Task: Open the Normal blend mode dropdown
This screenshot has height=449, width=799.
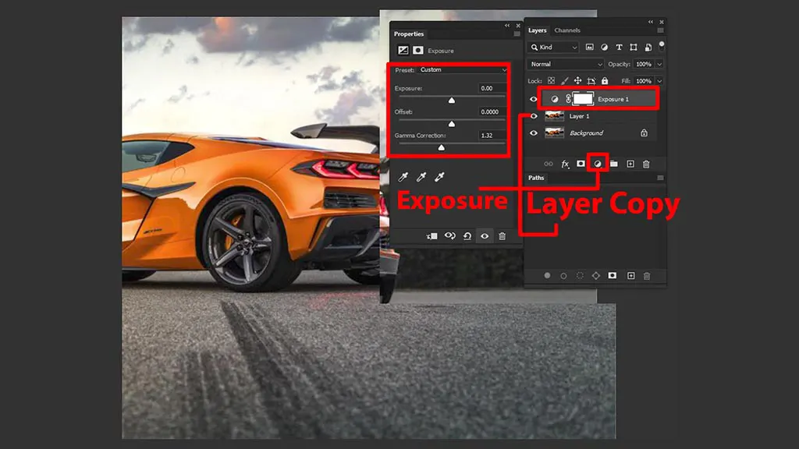Action: click(x=566, y=64)
